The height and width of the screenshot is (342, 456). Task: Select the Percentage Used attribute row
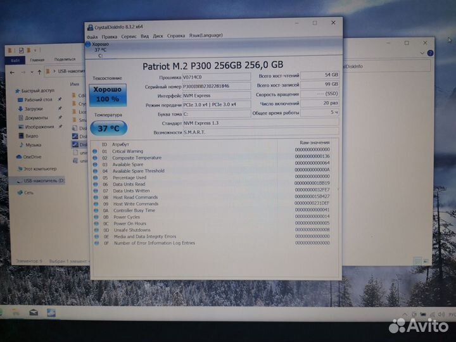212,177
